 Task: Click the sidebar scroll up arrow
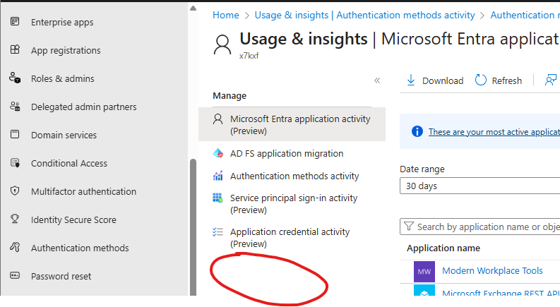tap(193, 8)
